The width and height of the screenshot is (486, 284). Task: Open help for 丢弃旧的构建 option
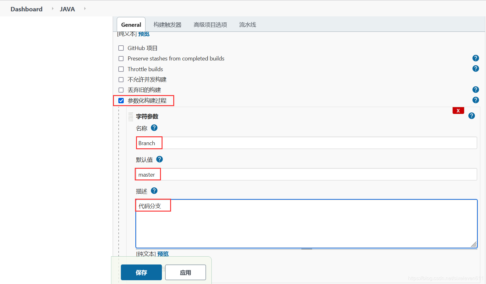point(476,90)
